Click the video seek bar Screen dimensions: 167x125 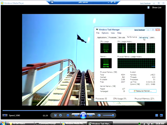coord(78,110)
